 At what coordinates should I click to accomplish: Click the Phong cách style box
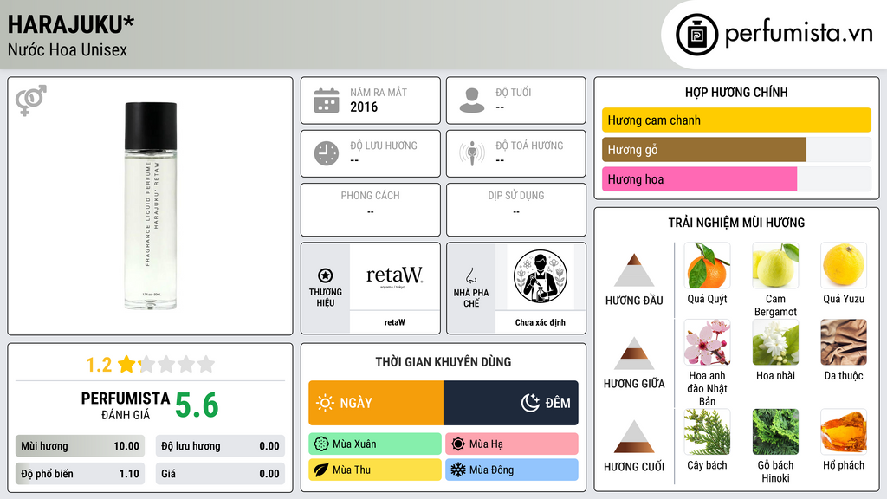[x=371, y=210]
